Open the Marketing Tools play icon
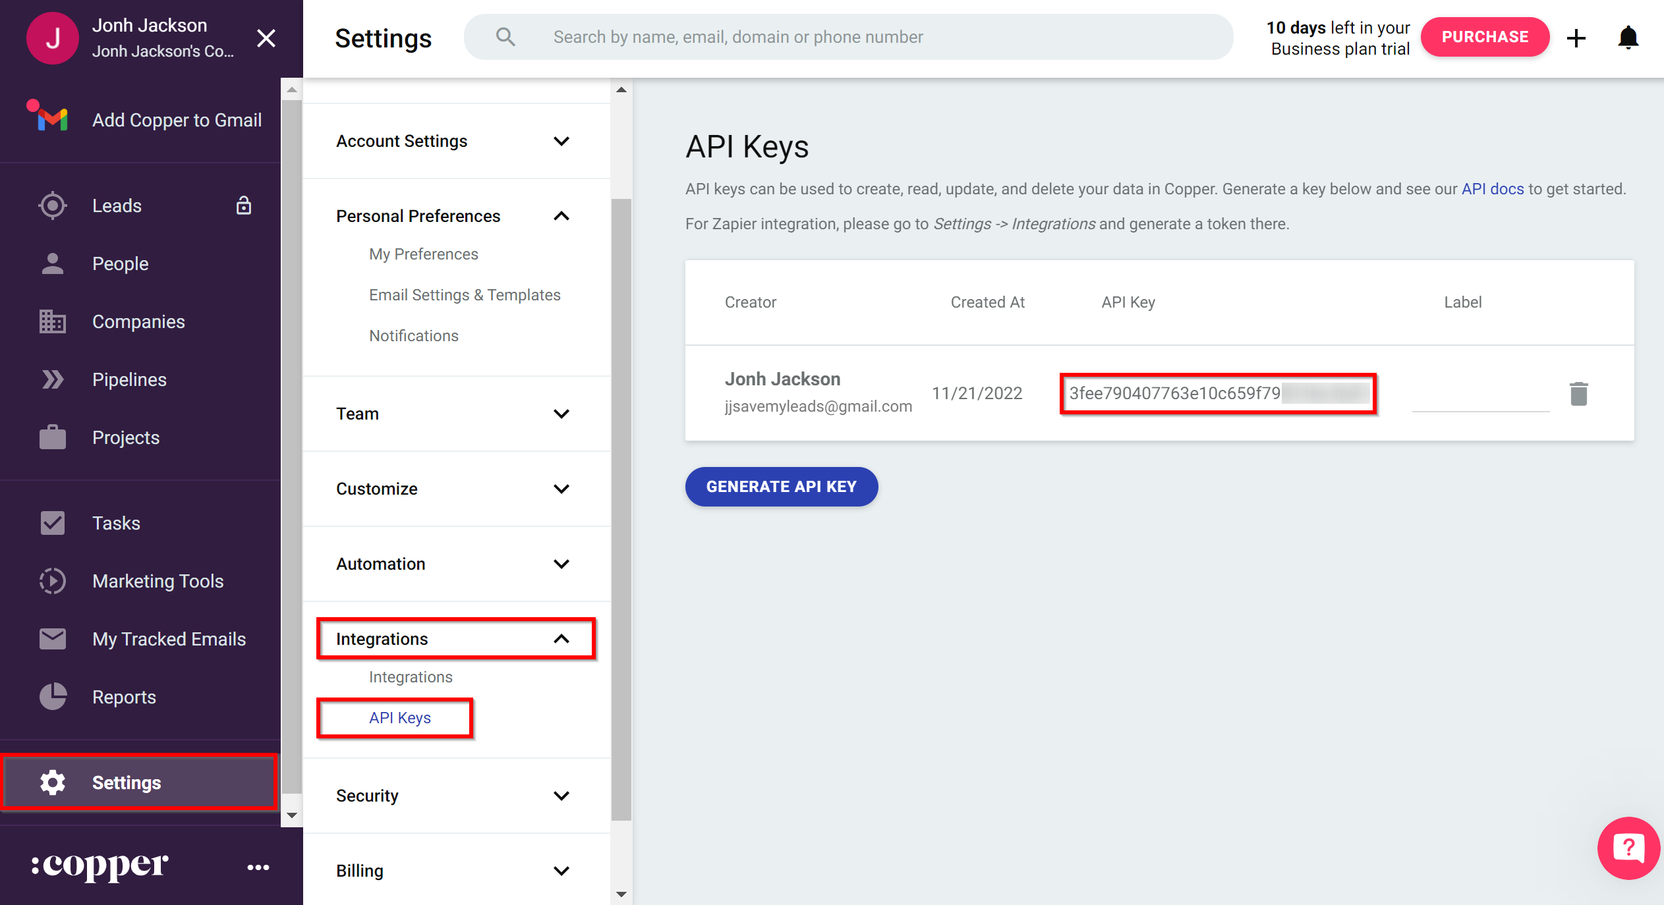1664x905 pixels. pos(53,581)
